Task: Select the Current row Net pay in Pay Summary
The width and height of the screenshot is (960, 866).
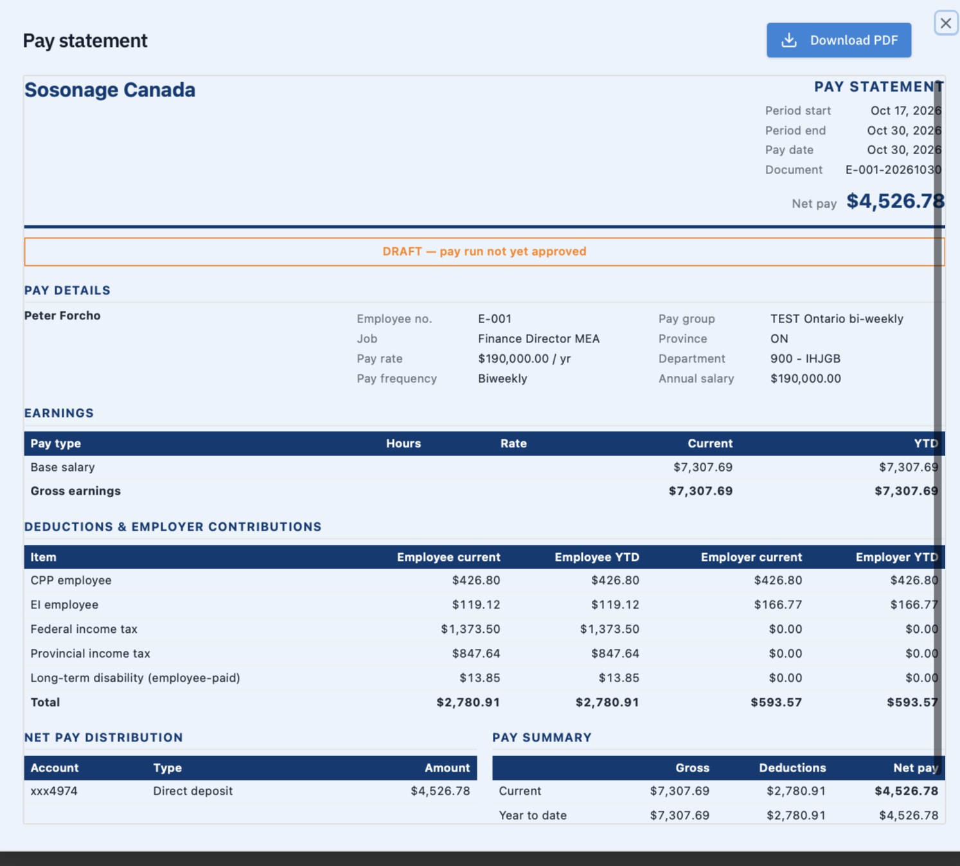Action: [906, 791]
